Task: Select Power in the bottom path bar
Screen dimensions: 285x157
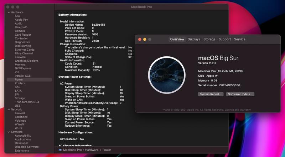Action: (107, 150)
